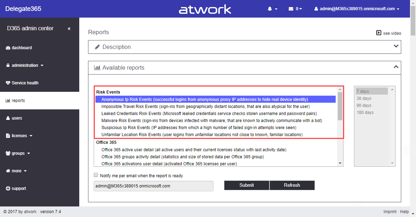Image resolution: width=416 pixels, height=217 pixels.
Task: Expand the more submenu
Action: (17, 171)
